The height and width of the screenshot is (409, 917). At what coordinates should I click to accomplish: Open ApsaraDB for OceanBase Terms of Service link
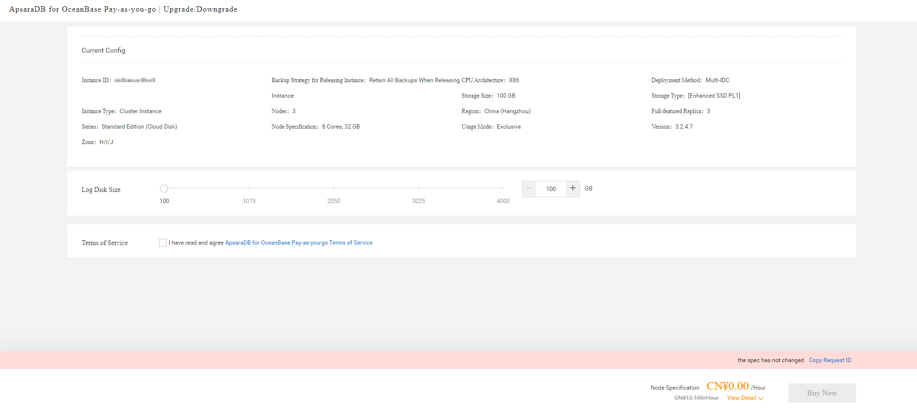pyautogui.click(x=299, y=243)
